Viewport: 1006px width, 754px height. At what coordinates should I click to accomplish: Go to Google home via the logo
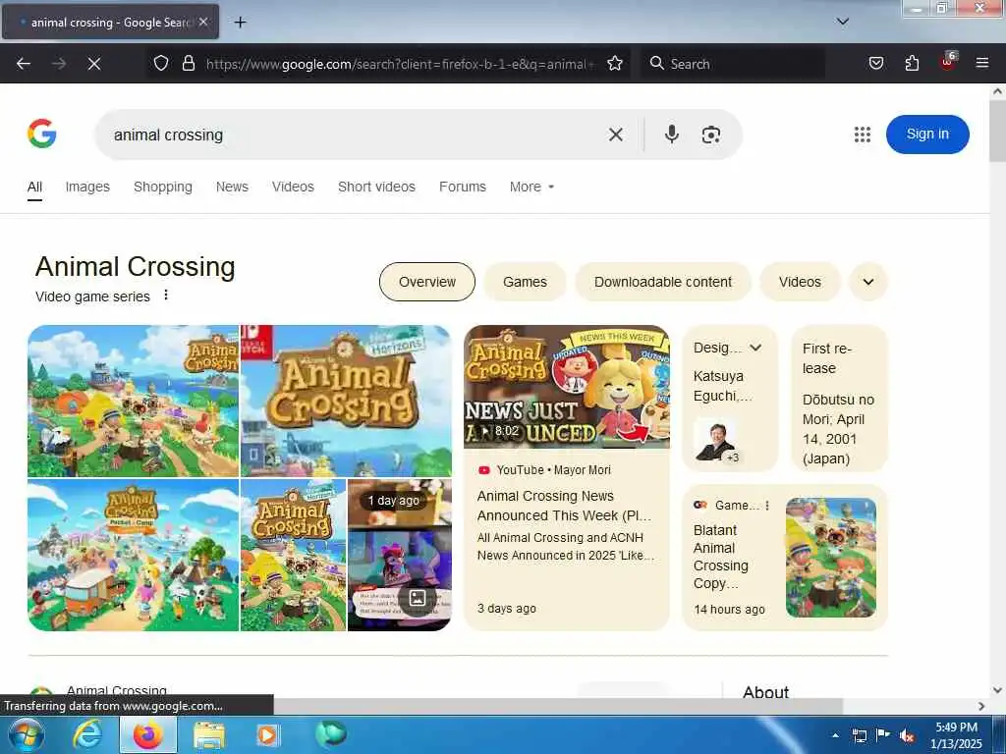tap(41, 134)
